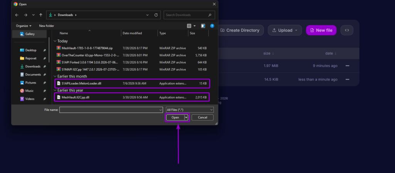
Task: Select Pictures in the sidebar
Action: [x=30, y=83]
